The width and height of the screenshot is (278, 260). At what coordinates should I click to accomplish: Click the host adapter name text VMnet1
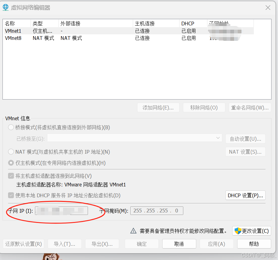[x=118, y=185]
